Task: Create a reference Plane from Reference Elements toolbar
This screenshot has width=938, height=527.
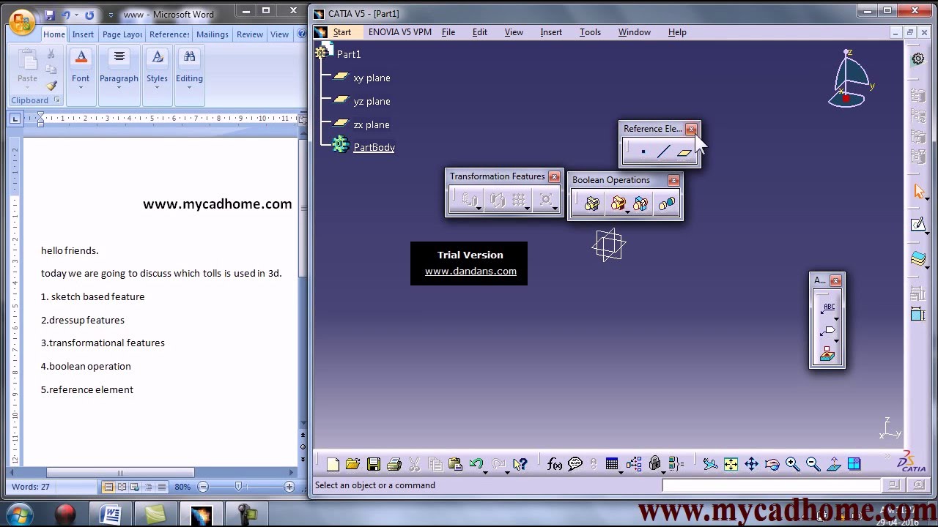Action: (x=684, y=152)
